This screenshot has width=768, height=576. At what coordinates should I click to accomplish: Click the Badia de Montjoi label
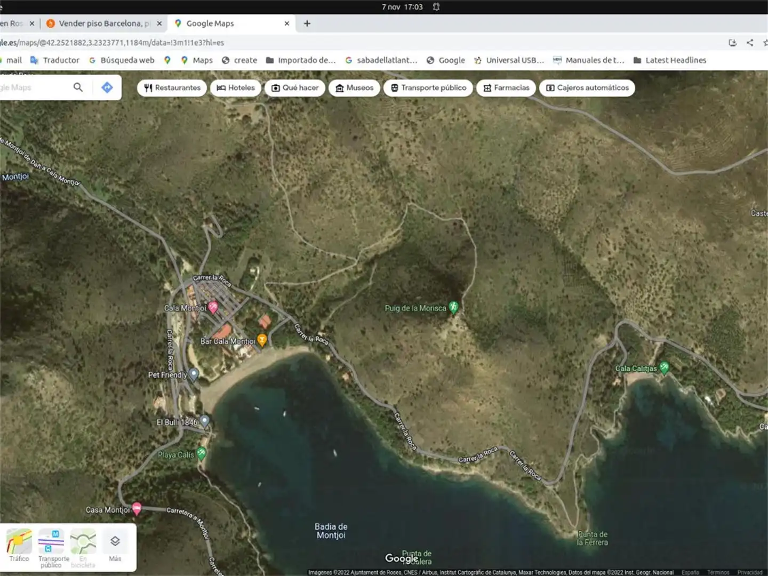point(331,531)
